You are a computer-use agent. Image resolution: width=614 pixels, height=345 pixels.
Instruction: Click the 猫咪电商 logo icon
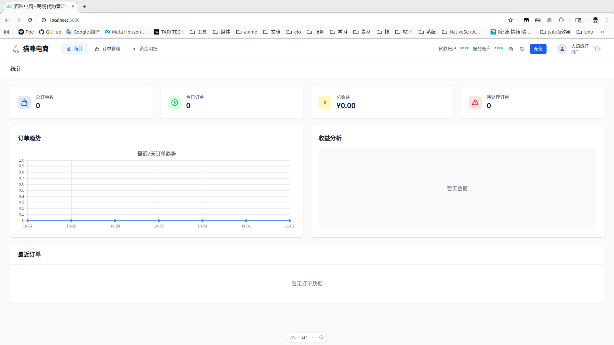[x=16, y=49]
